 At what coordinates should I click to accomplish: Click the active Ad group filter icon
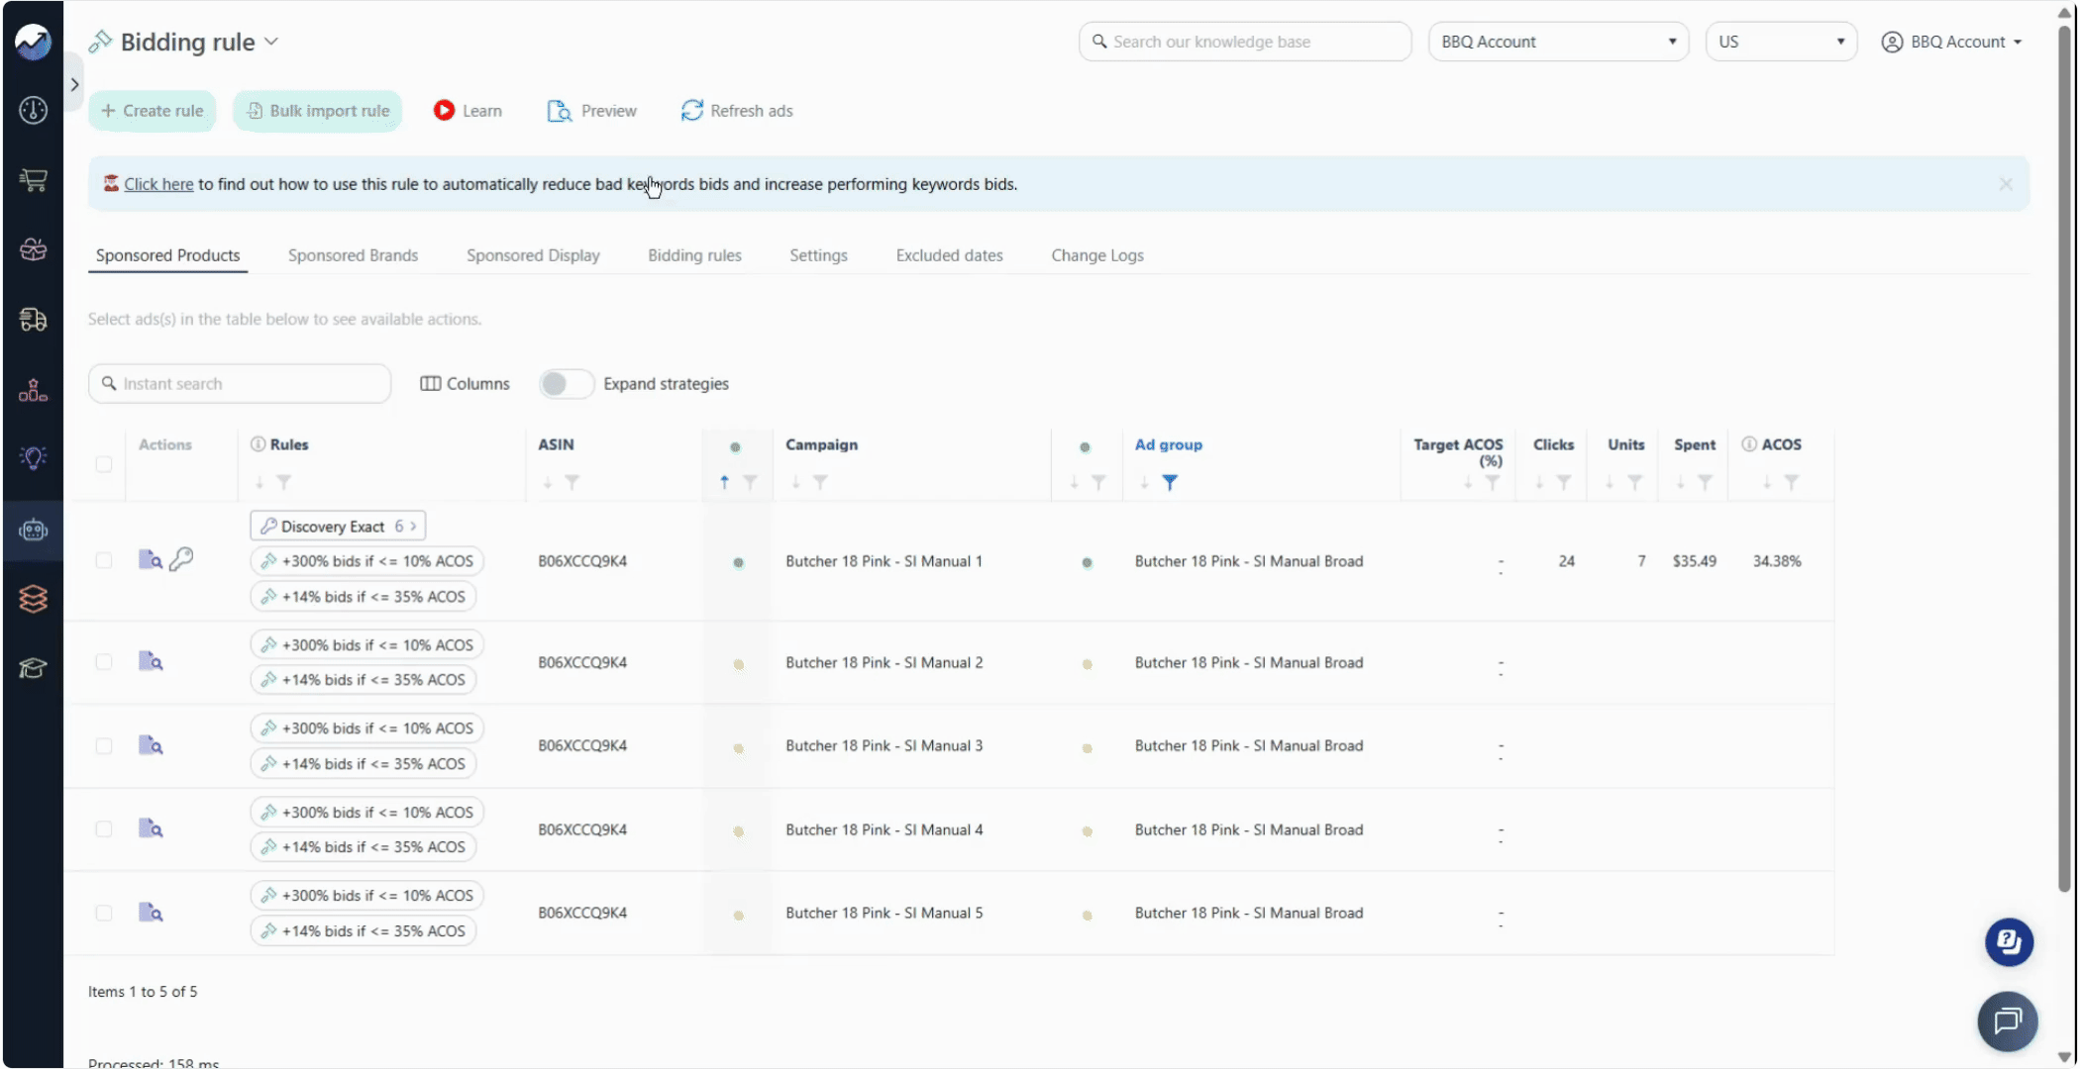(x=1170, y=483)
